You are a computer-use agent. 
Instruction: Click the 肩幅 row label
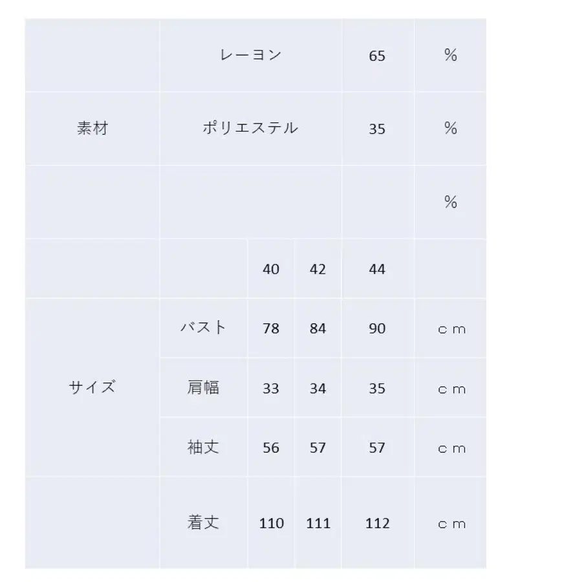pyautogui.click(x=204, y=387)
